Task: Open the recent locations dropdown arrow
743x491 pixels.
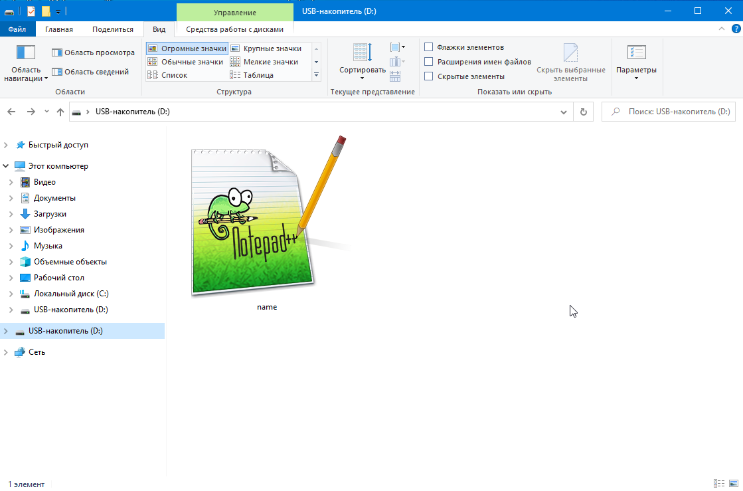Action: [46, 112]
